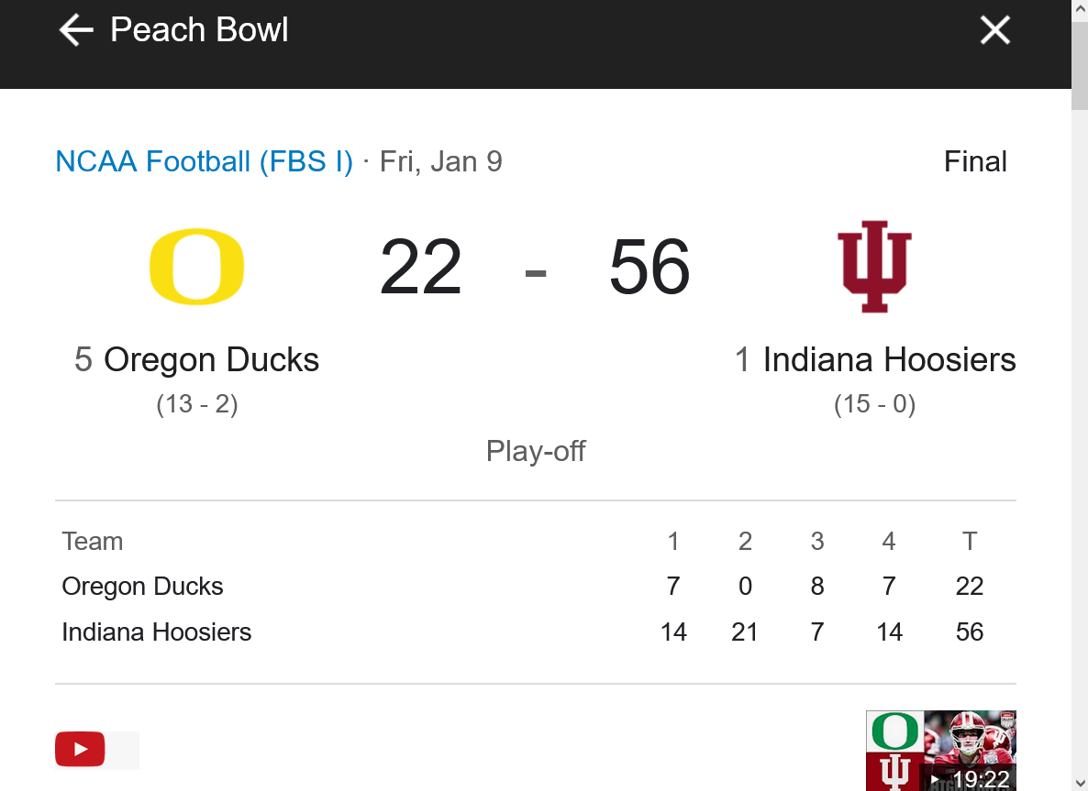Click Oregon's large score of 22
Viewport: 1088px width, 791px height.
pyautogui.click(x=420, y=267)
